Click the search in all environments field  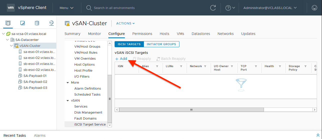tap(114, 8)
